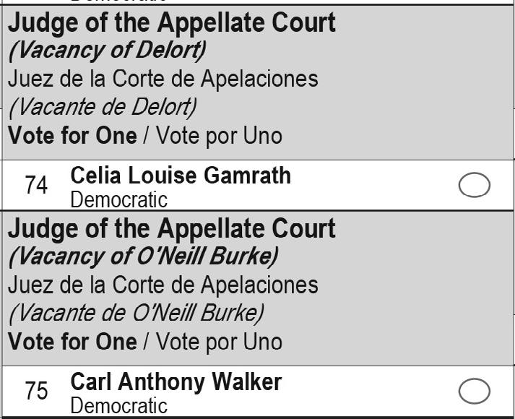This screenshot has width=515, height=419.
Task: Click the Carl Anthony Walker name
Action: (176, 381)
